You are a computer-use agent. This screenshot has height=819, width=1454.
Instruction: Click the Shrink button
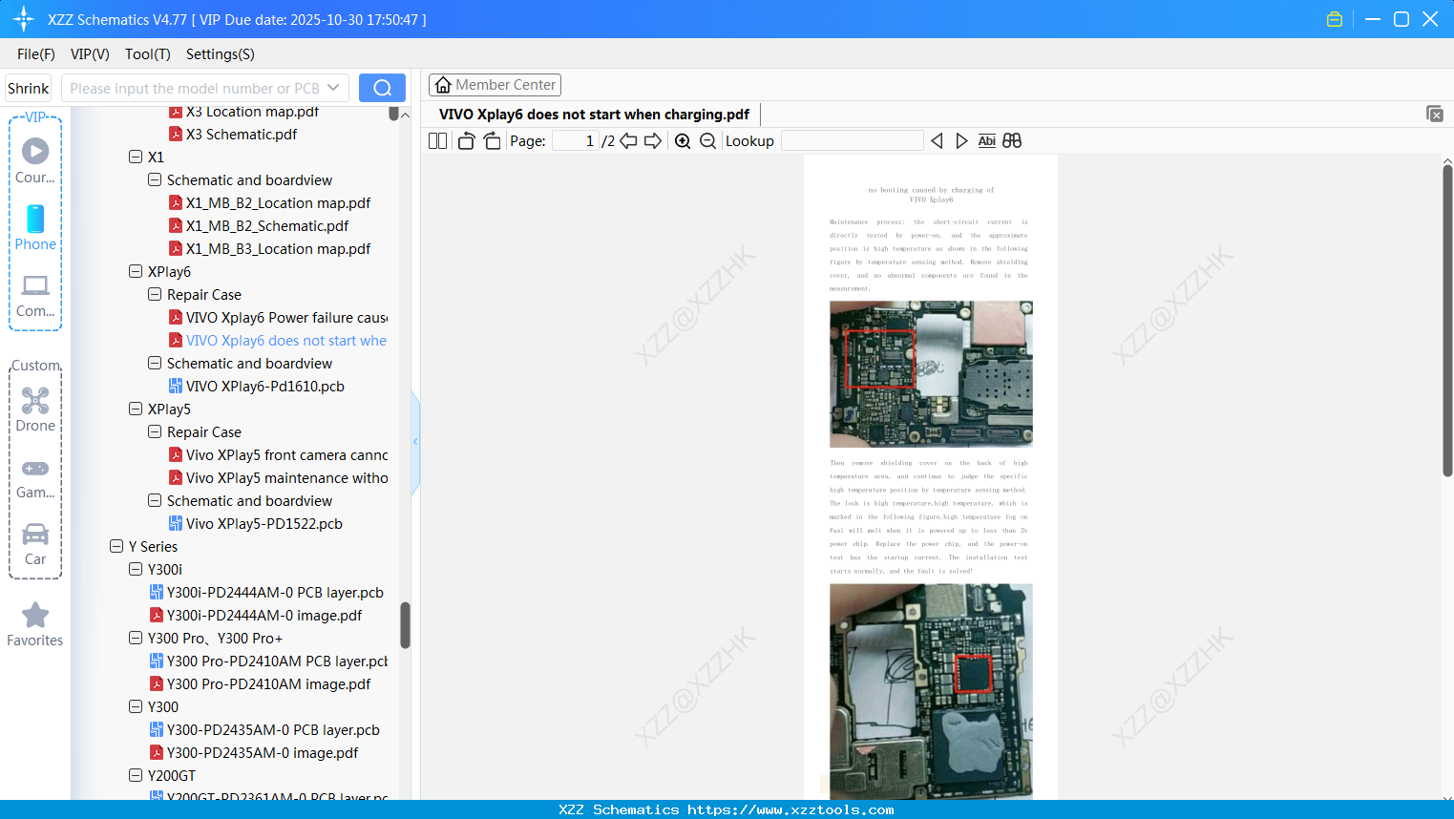28,88
